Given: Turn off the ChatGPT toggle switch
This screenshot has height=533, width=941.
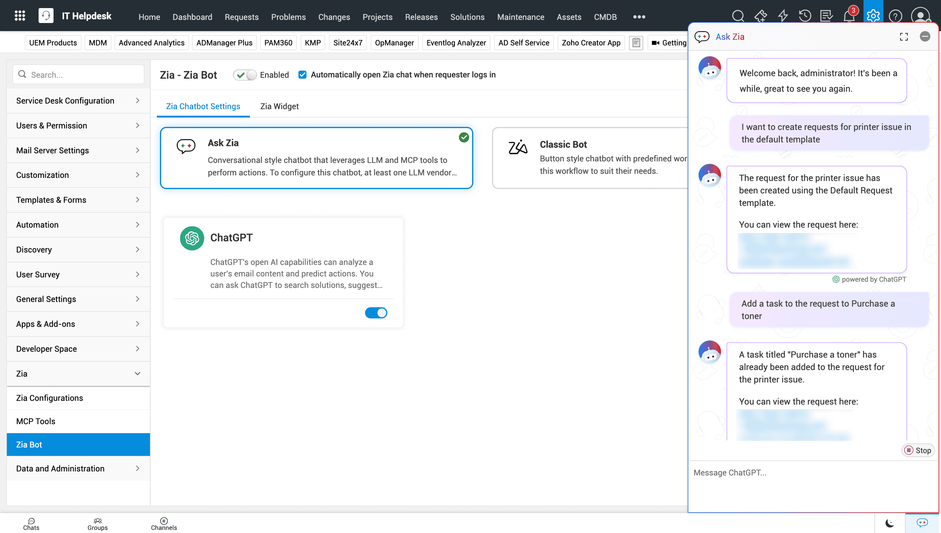Looking at the screenshot, I should pyautogui.click(x=376, y=313).
